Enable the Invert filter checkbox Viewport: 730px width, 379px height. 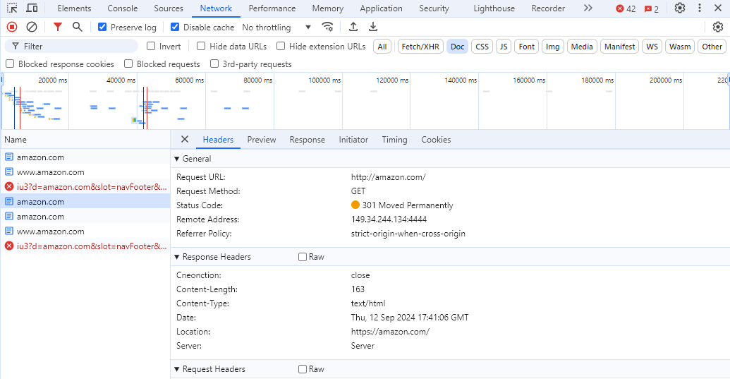151,46
